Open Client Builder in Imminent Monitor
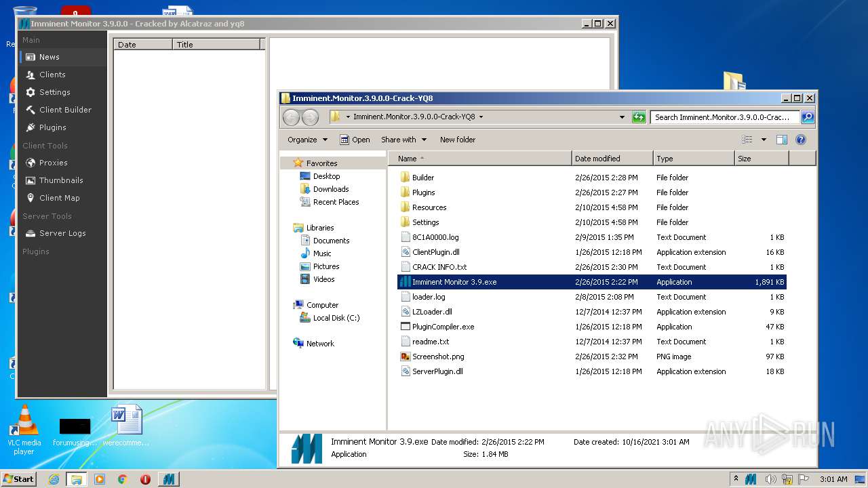 point(62,110)
